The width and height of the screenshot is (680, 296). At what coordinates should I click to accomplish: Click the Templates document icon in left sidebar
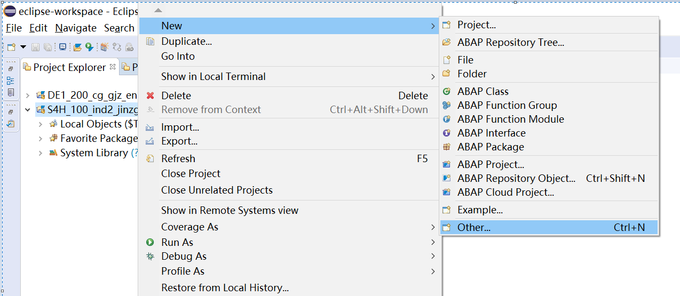11,93
